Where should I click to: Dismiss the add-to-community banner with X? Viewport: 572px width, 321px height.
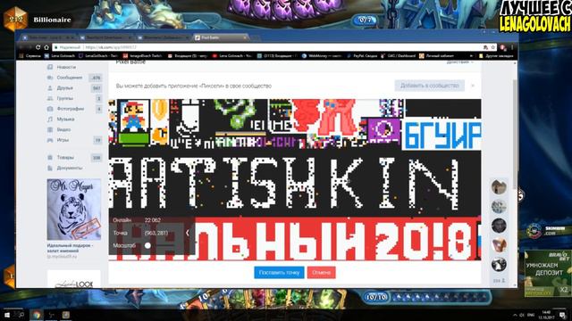[x=473, y=86]
